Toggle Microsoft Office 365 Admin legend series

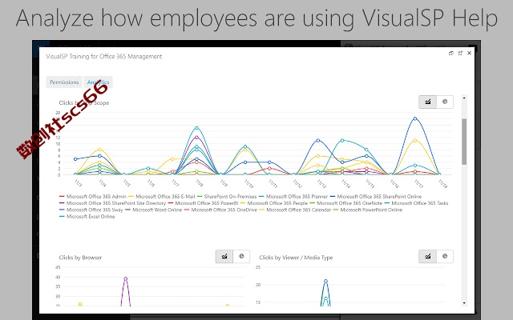[x=93, y=197]
